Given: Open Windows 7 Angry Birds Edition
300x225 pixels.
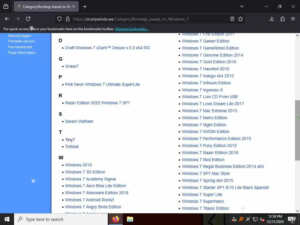Looking at the screenshot, I should click(x=93, y=207).
